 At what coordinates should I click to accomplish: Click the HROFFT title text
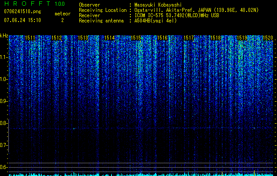click(x=27, y=4)
